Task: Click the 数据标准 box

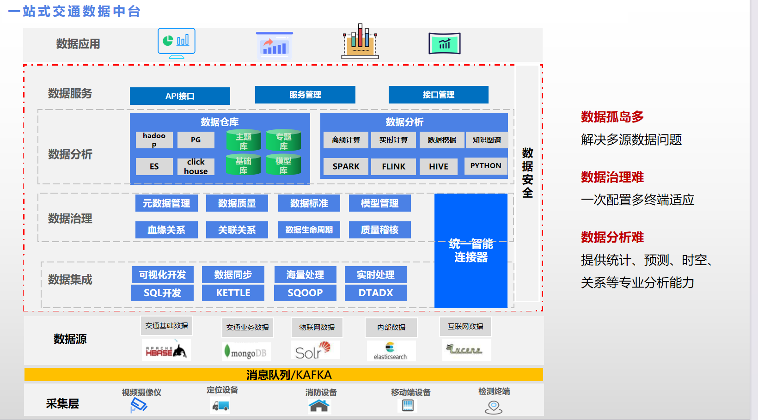Action: tap(309, 203)
